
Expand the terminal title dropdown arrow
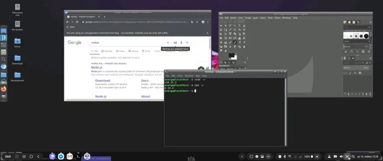(275, 72)
